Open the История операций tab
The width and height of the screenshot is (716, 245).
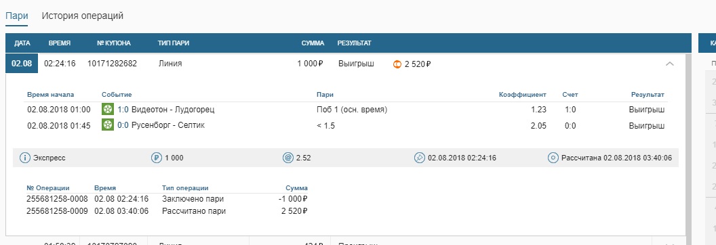[83, 16]
